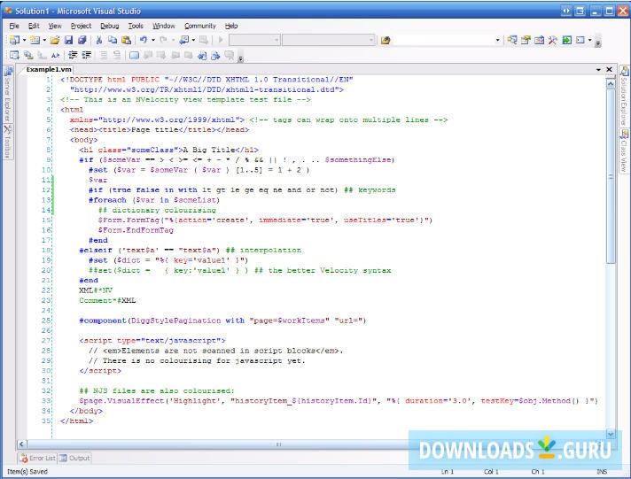Open Solution Explorer from the toolbar icon
This screenshot has height=479, width=631.
pyautogui.click(x=512, y=40)
